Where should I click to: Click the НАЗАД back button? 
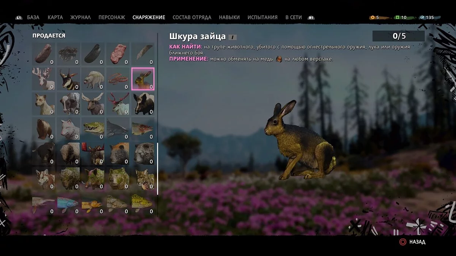[412, 242]
